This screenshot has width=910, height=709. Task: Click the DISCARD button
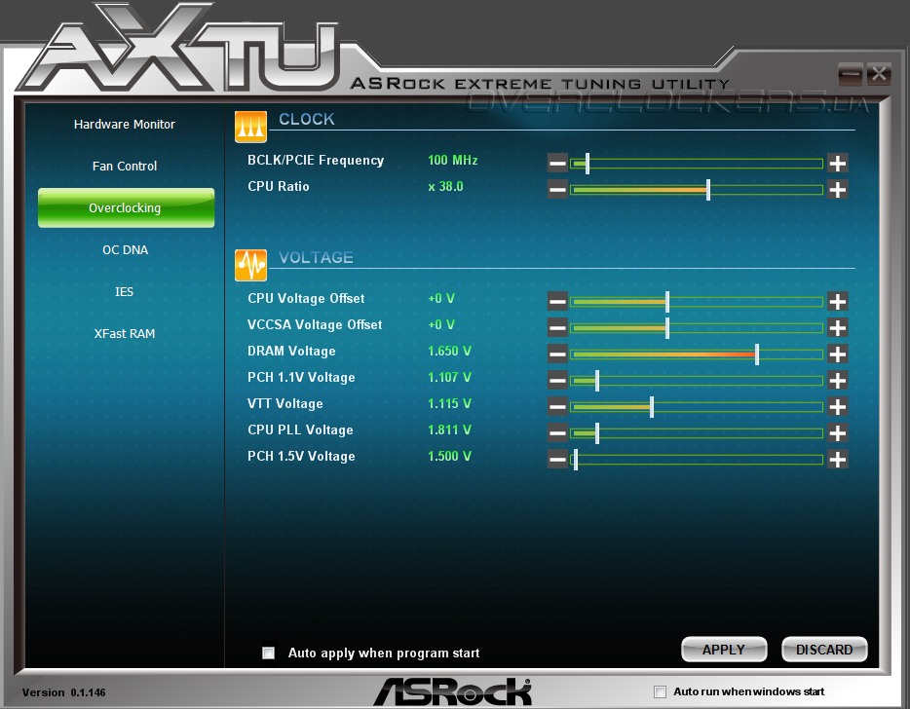824,650
